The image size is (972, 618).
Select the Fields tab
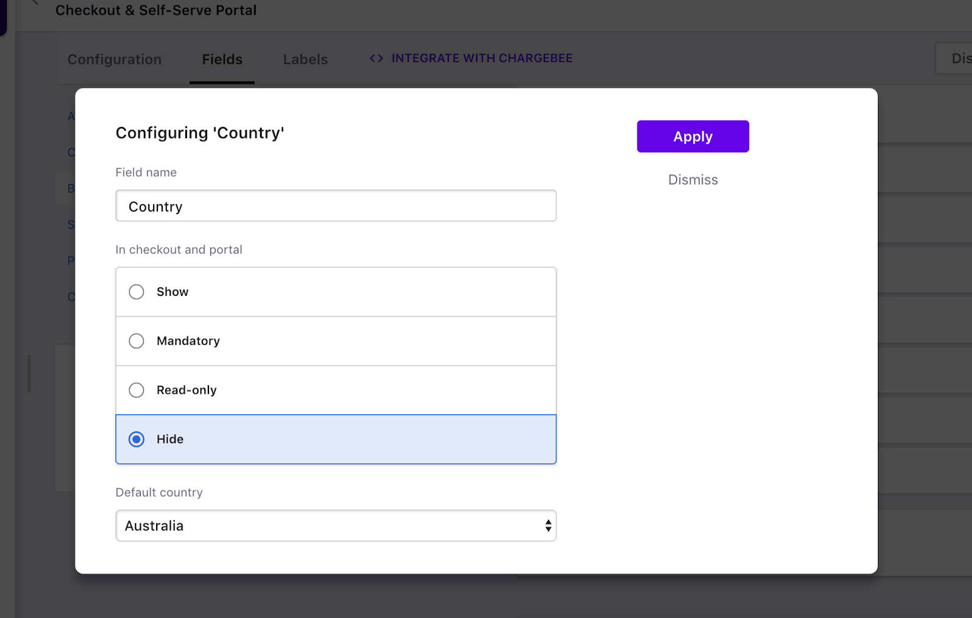222,60
